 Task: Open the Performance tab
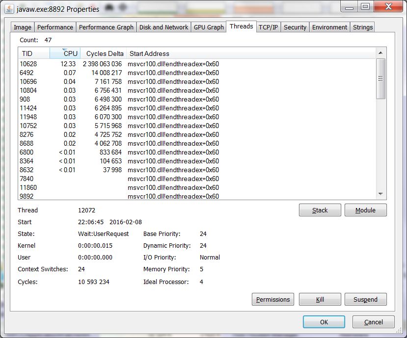pos(55,27)
